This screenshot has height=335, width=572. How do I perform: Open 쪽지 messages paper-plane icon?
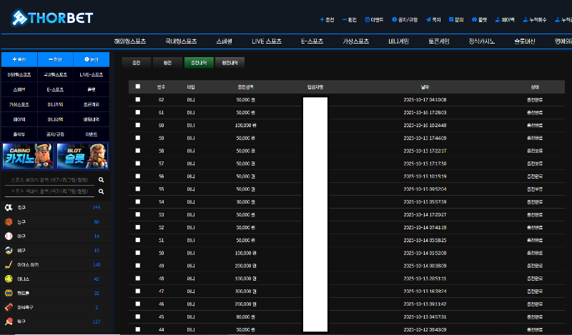click(428, 20)
